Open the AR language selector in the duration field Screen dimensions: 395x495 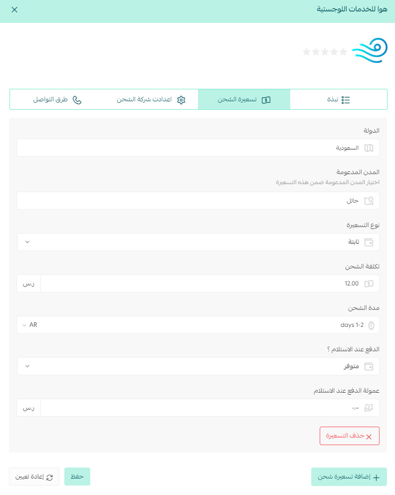(30, 325)
